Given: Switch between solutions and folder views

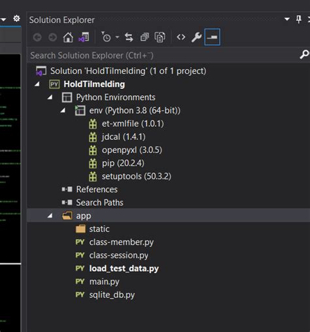Looking at the screenshot, I should [84, 37].
